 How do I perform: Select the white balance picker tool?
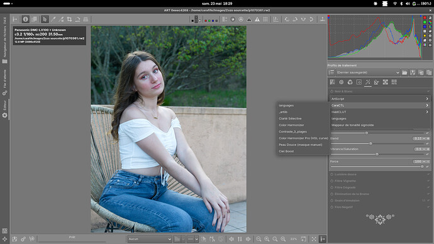click(53, 19)
